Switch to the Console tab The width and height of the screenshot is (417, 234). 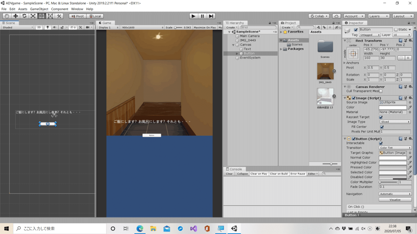pyautogui.click(x=234, y=169)
